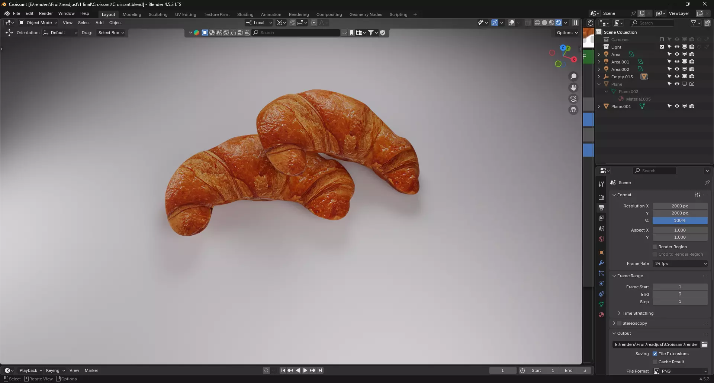Open the Local transform orientation dropdown

[259, 23]
